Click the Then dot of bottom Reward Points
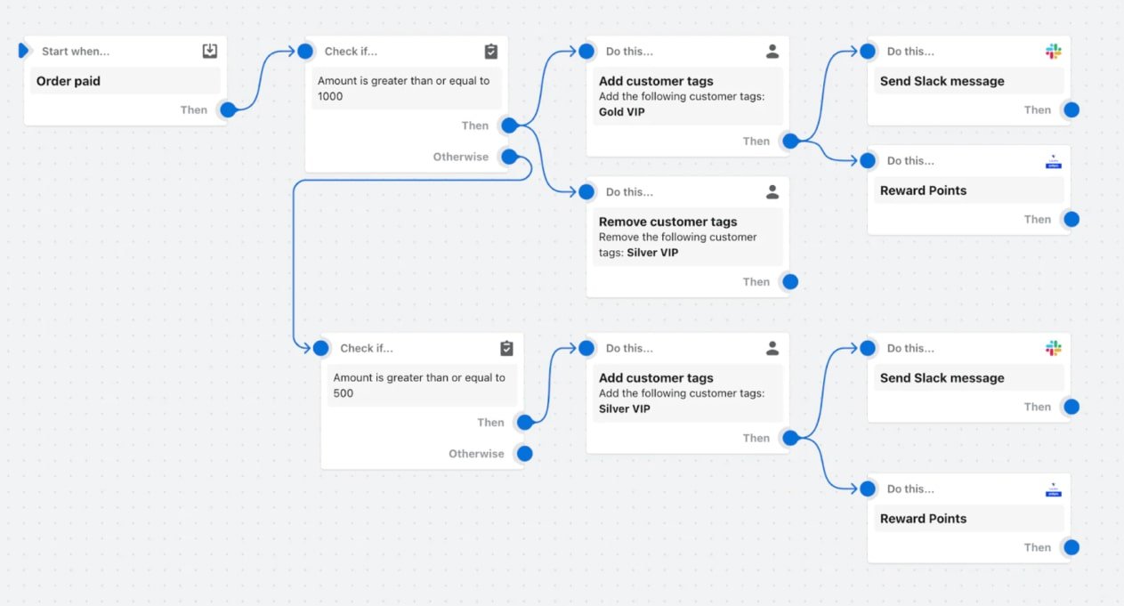Screen dimensions: 1124x606 pyautogui.click(x=1071, y=548)
